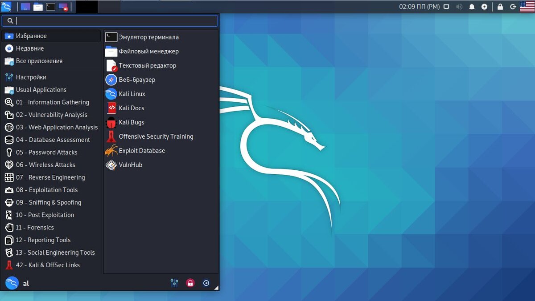Screen dimensions: 535x301
Task: Open 08 - Exploitation Tools category
Action: click(52, 190)
